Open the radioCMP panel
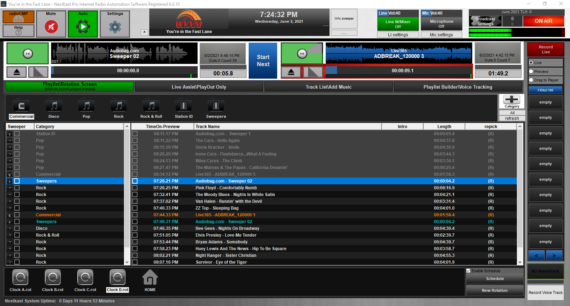Image resolution: width=570 pixels, height=306 pixels. click(x=19, y=17)
